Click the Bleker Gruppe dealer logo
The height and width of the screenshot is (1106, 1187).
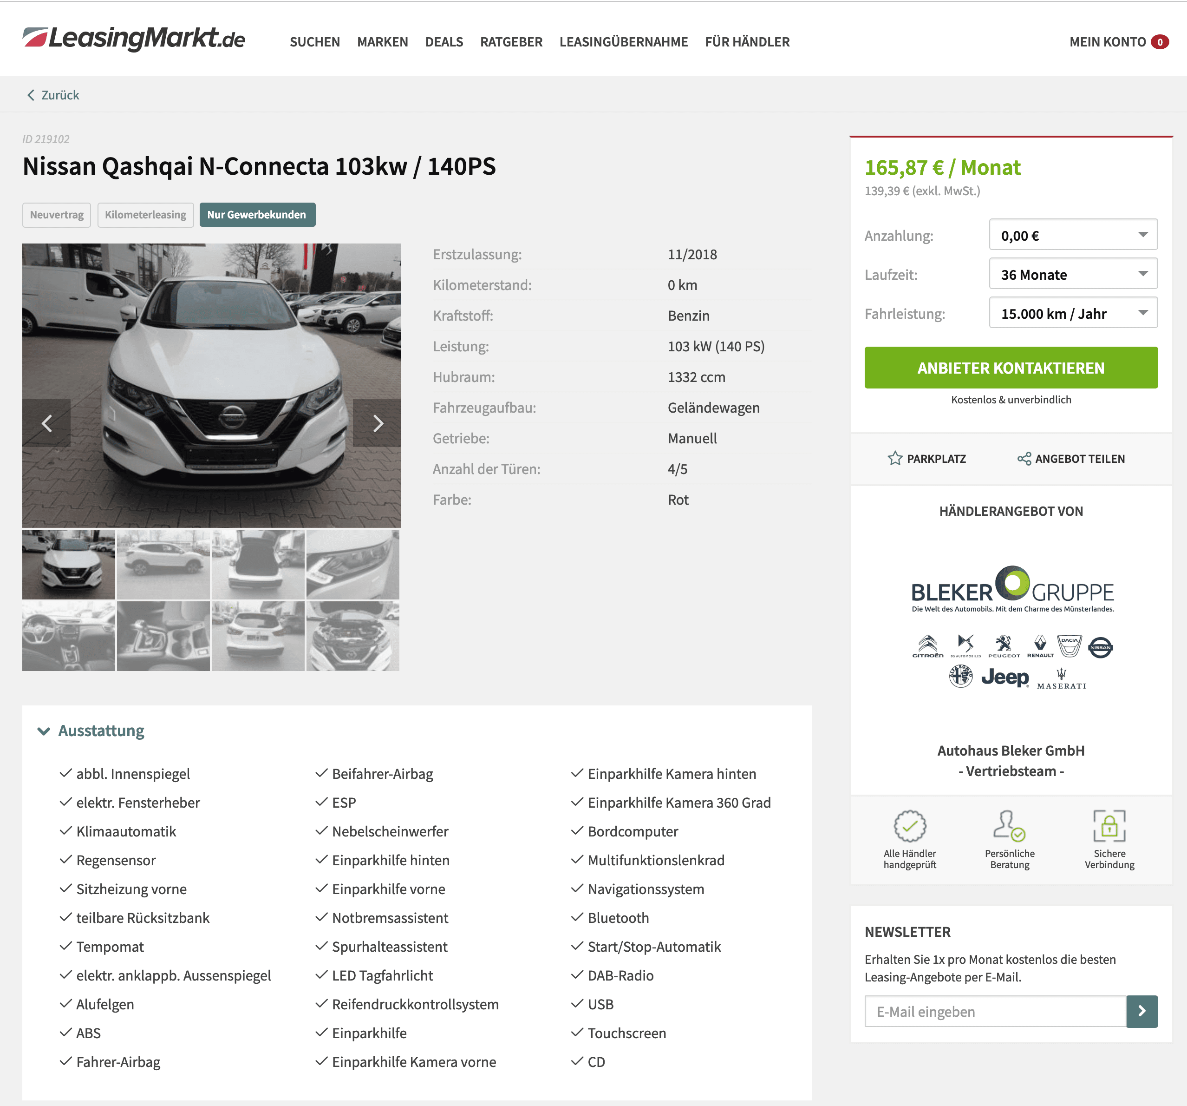pos(1012,589)
